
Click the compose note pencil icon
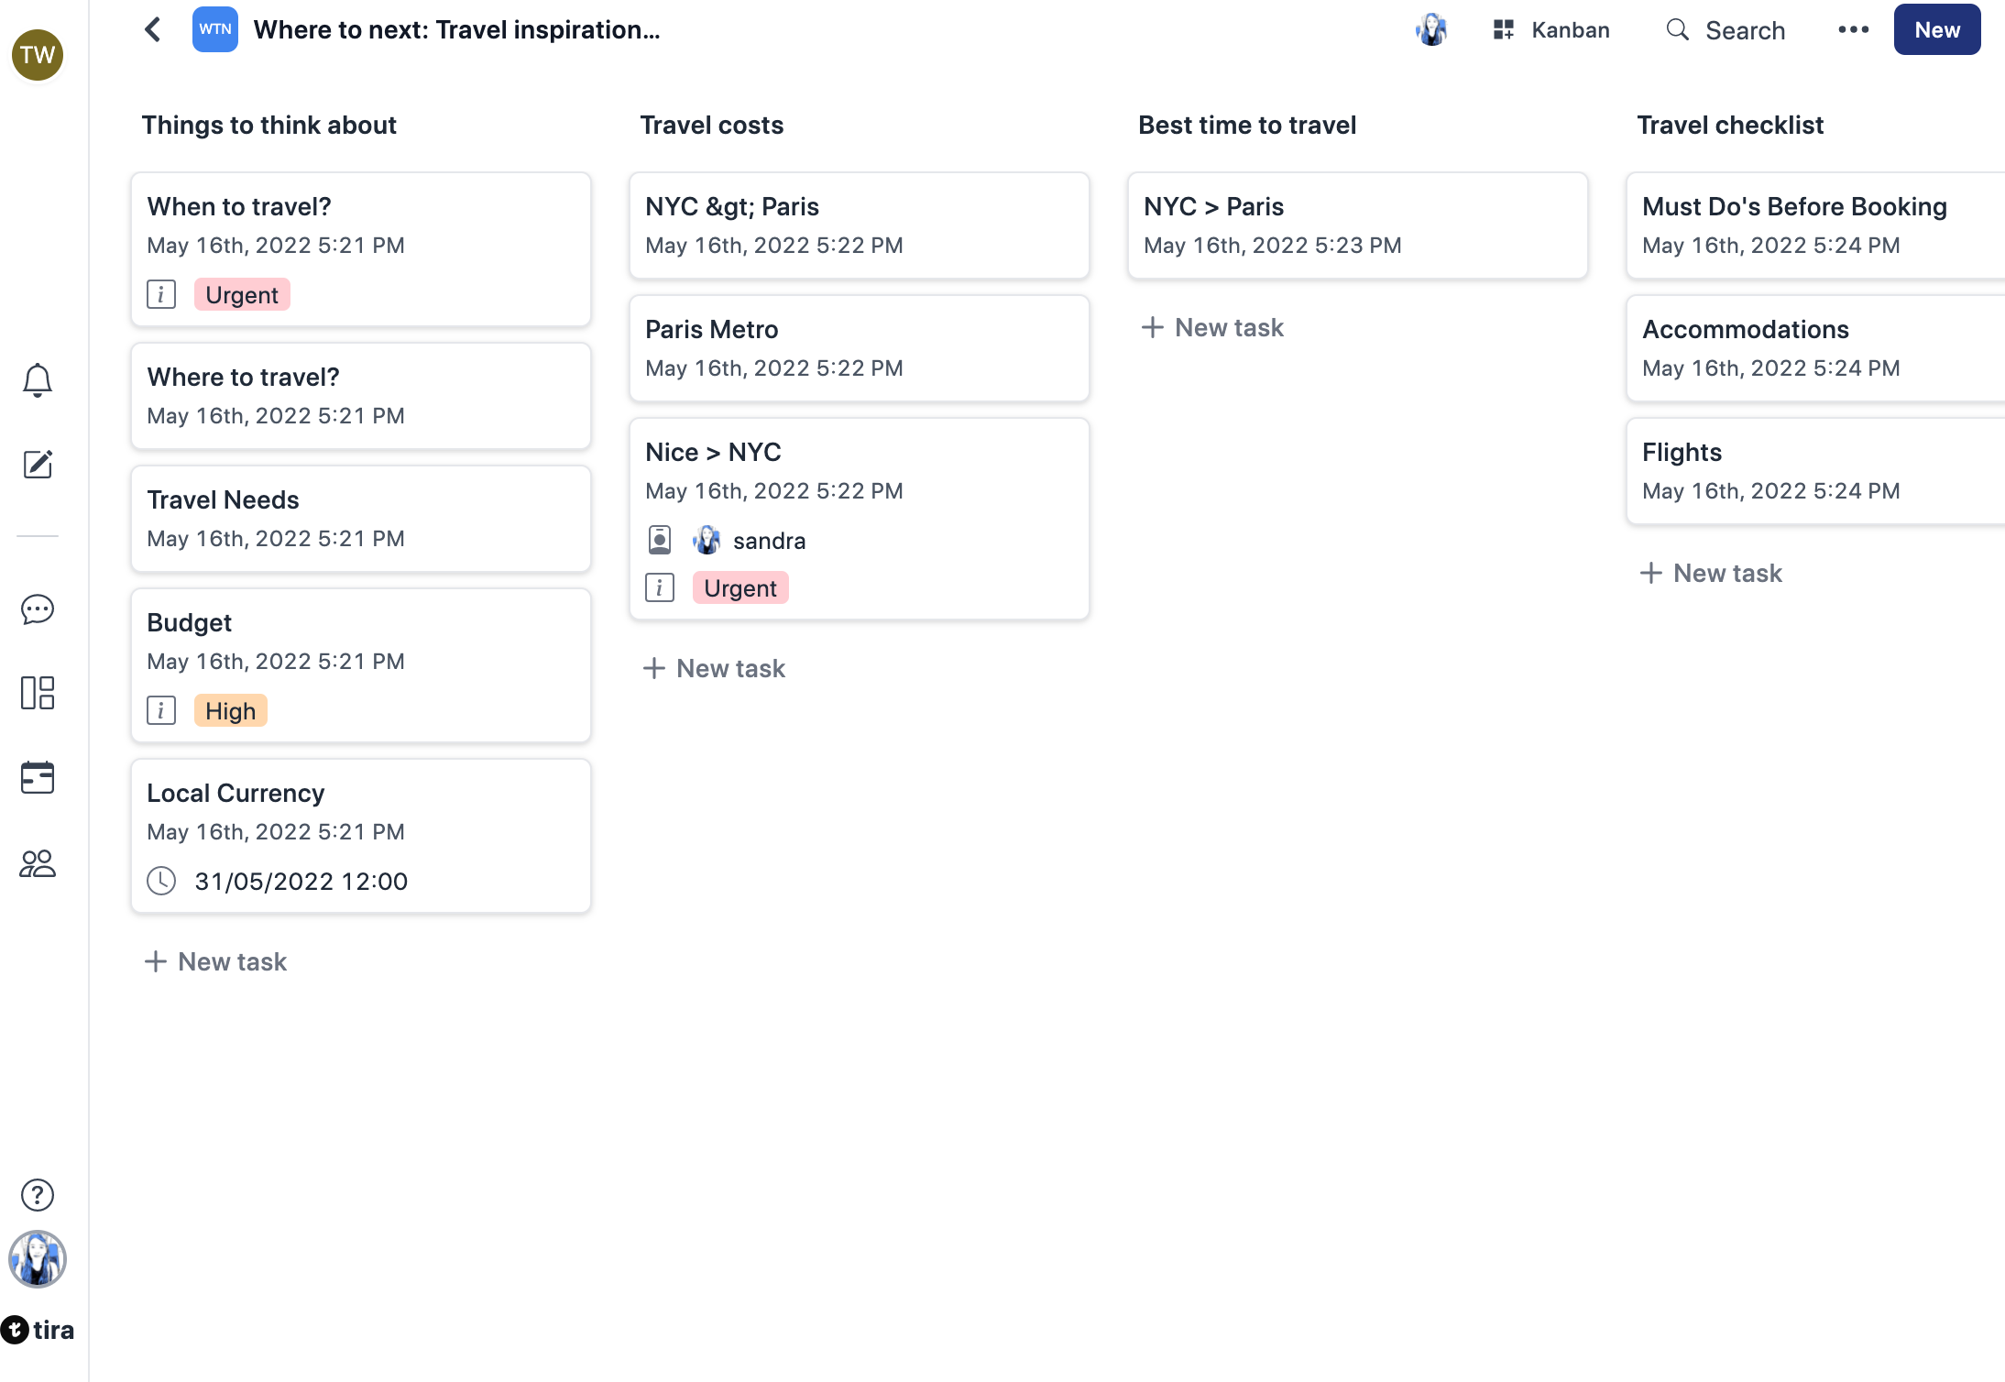coord(38,465)
